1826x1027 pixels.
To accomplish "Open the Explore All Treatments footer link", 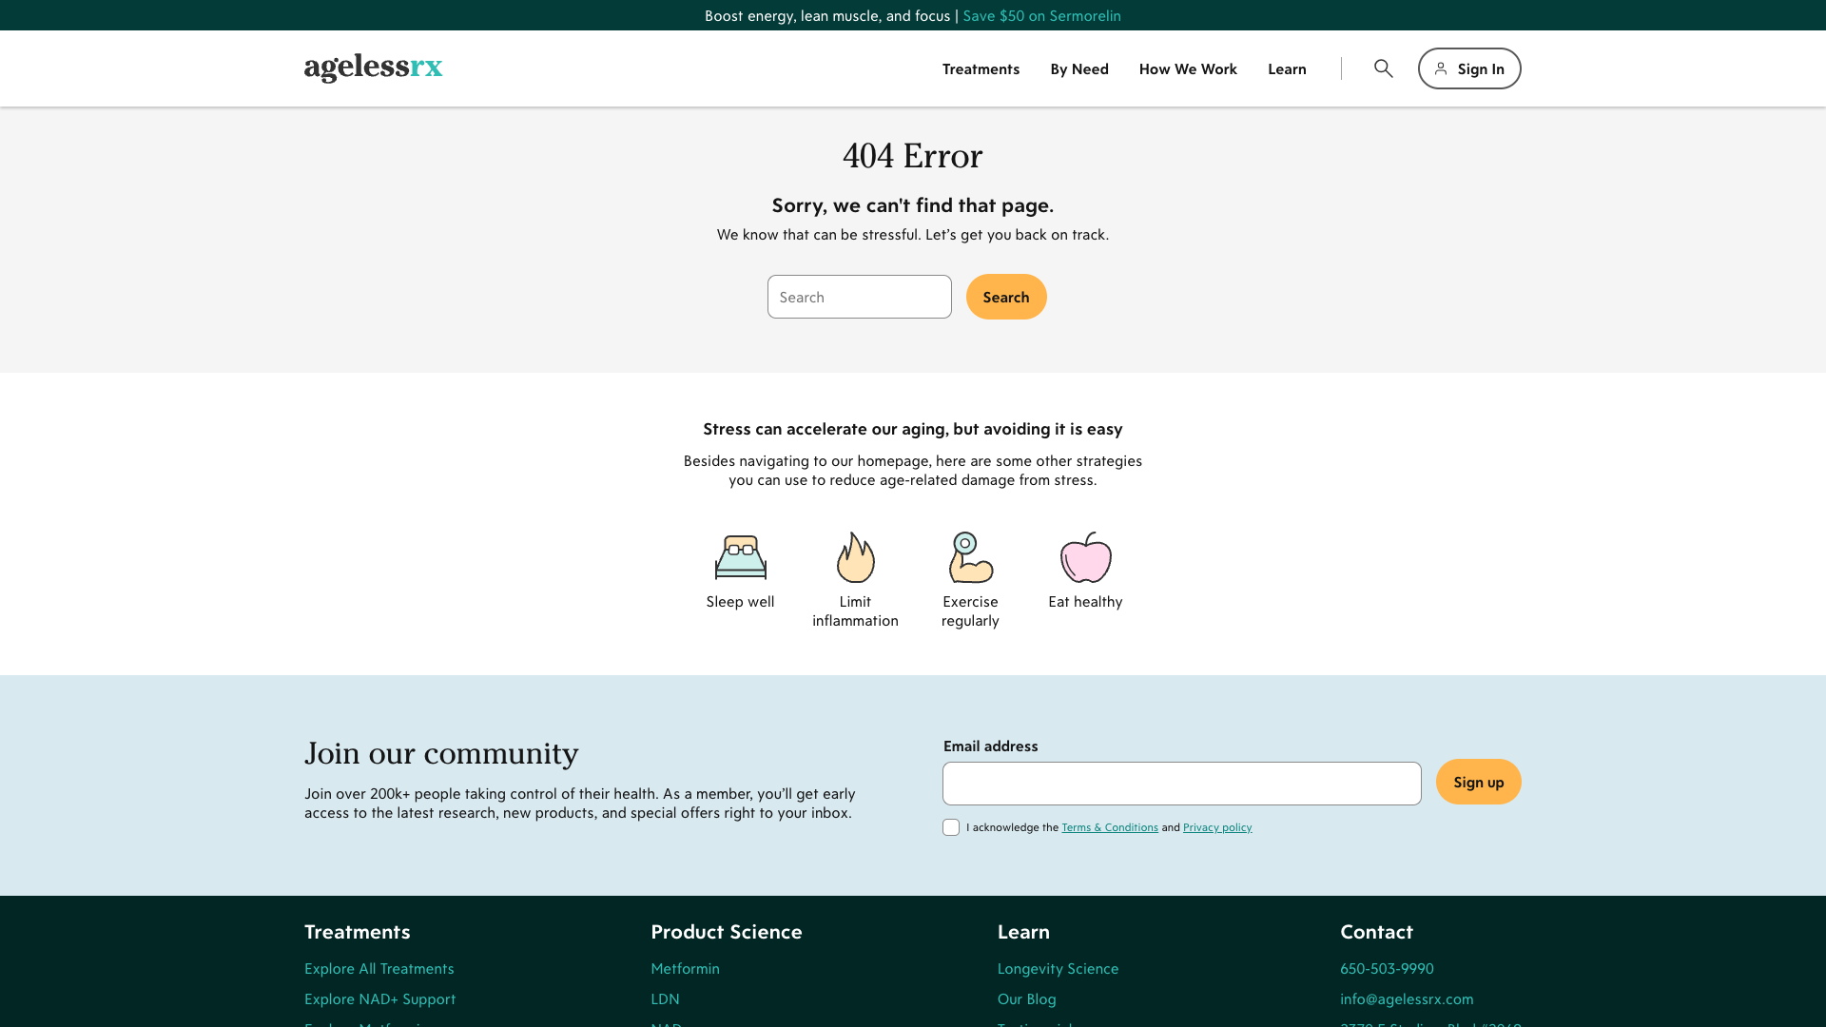I will (x=379, y=968).
